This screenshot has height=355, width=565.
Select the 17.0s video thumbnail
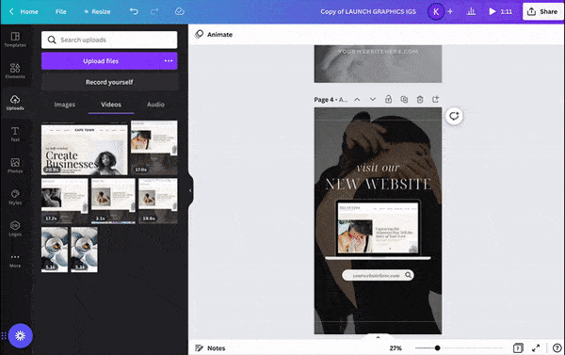[x=153, y=148]
